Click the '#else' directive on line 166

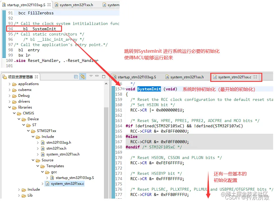[131, 136]
